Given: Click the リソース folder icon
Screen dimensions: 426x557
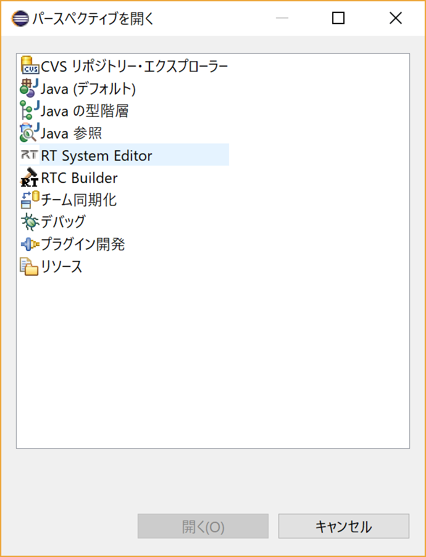Looking at the screenshot, I should point(30,266).
